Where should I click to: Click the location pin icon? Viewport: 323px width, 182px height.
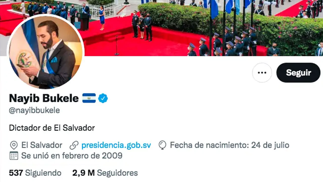pyautogui.click(x=14, y=145)
